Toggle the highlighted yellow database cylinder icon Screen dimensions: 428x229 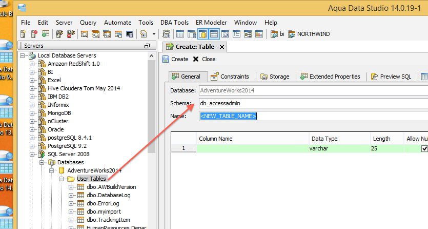click(202, 34)
